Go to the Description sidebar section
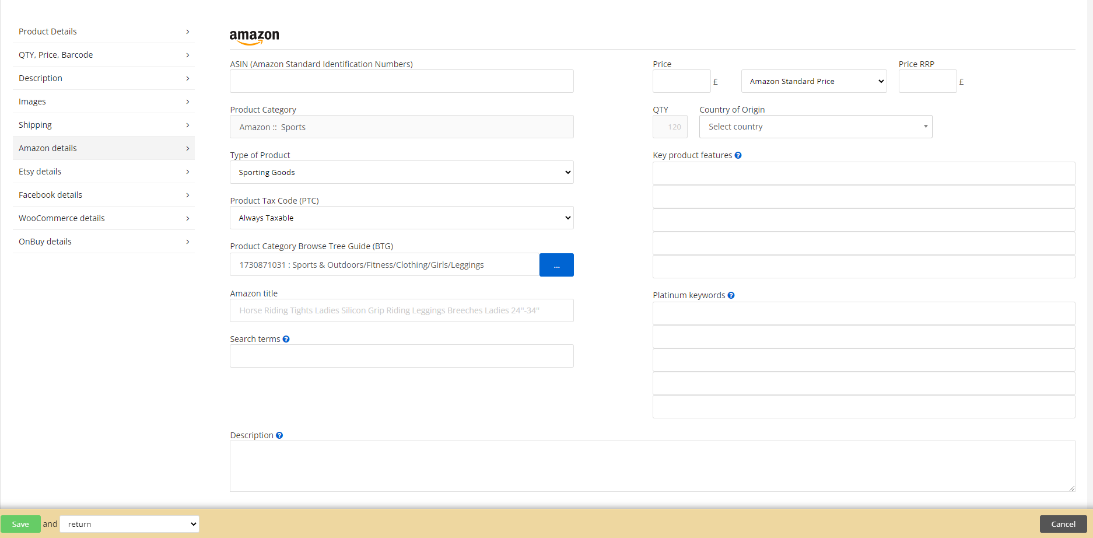This screenshot has width=1093, height=538. coord(104,78)
